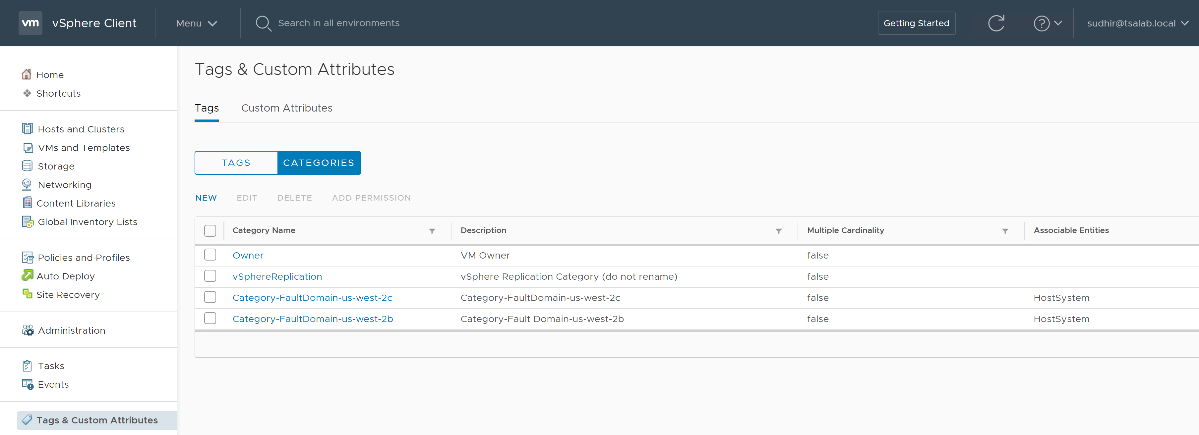Click the Events icon in the sidebar
The width and height of the screenshot is (1199, 435).
28,384
